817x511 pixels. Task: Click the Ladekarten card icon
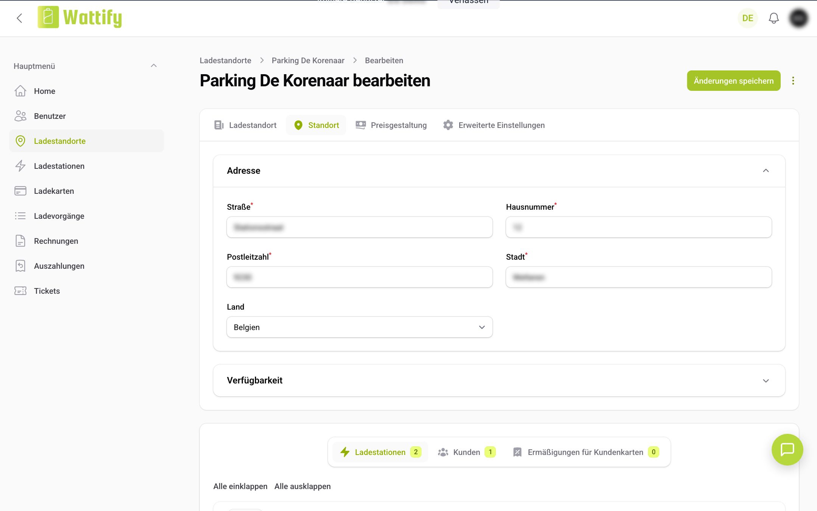20,191
